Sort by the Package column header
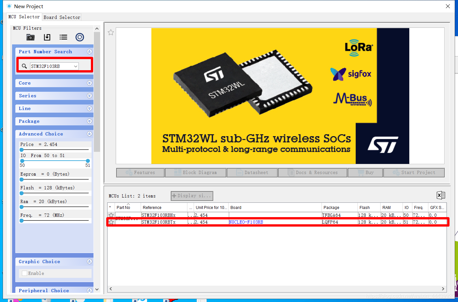 pyautogui.click(x=340, y=207)
